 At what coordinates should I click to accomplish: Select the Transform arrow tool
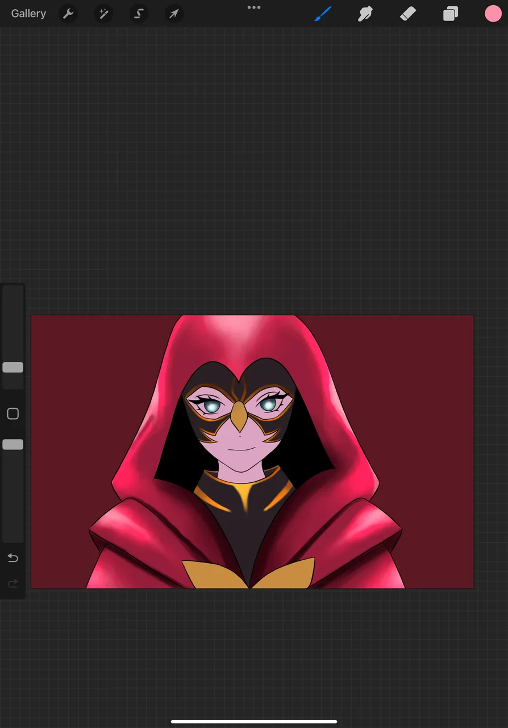174,14
